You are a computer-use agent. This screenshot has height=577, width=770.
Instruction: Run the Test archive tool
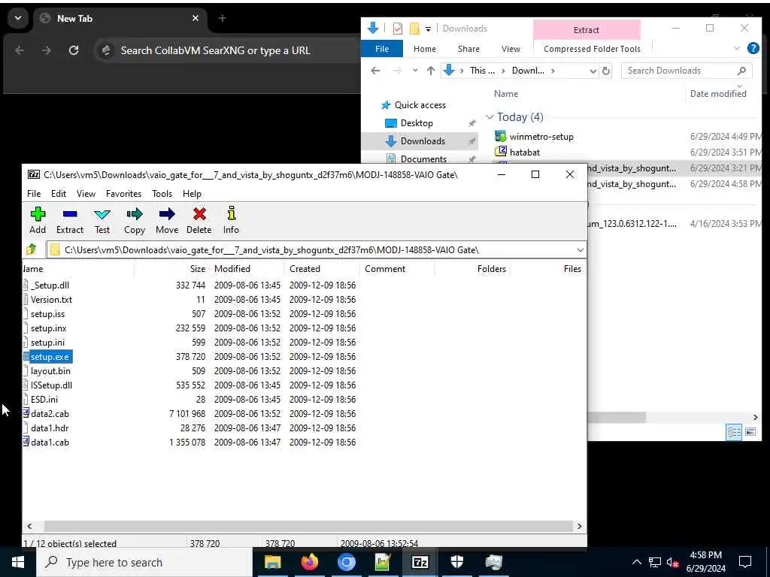tap(102, 220)
